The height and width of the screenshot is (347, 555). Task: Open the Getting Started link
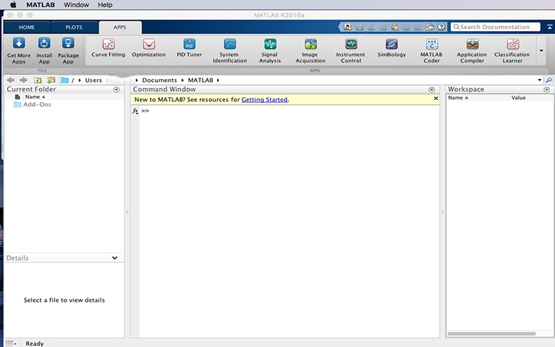[x=264, y=99]
